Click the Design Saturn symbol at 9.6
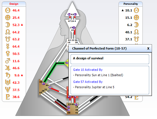This screenshot has height=119, width=157. [8, 75]
